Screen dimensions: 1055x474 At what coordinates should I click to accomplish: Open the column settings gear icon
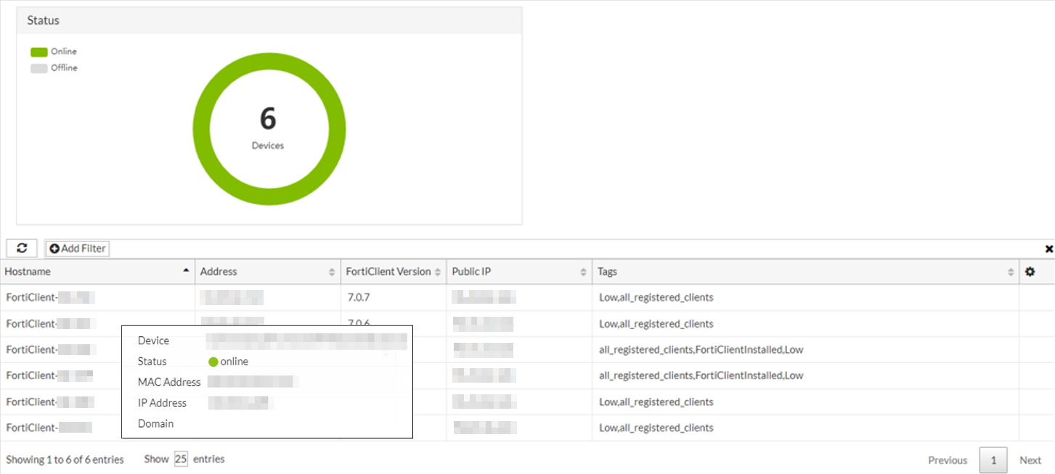(x=1030, y=270)
